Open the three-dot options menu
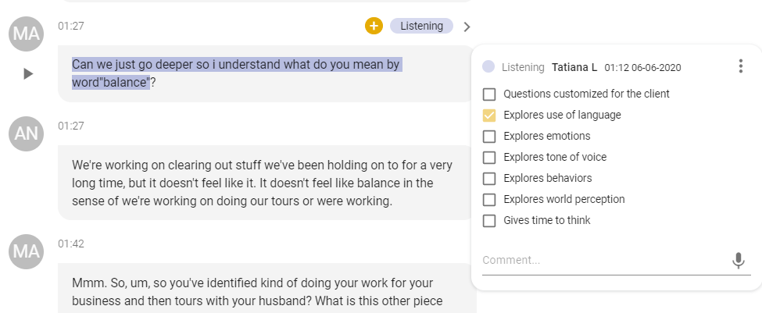 coord(740,66)
